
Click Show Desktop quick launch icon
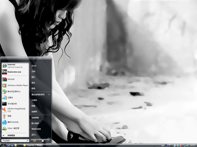pos(8,145)
